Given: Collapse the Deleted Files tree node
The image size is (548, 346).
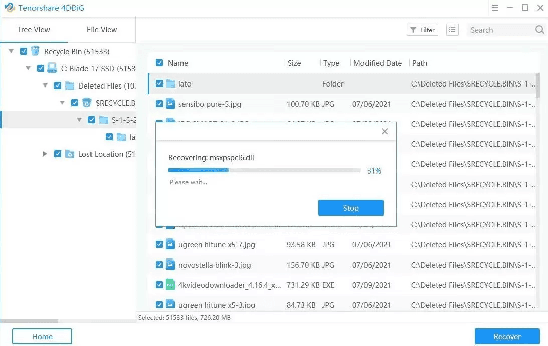Looking at the screenshot, I should (x=45, y=85).
